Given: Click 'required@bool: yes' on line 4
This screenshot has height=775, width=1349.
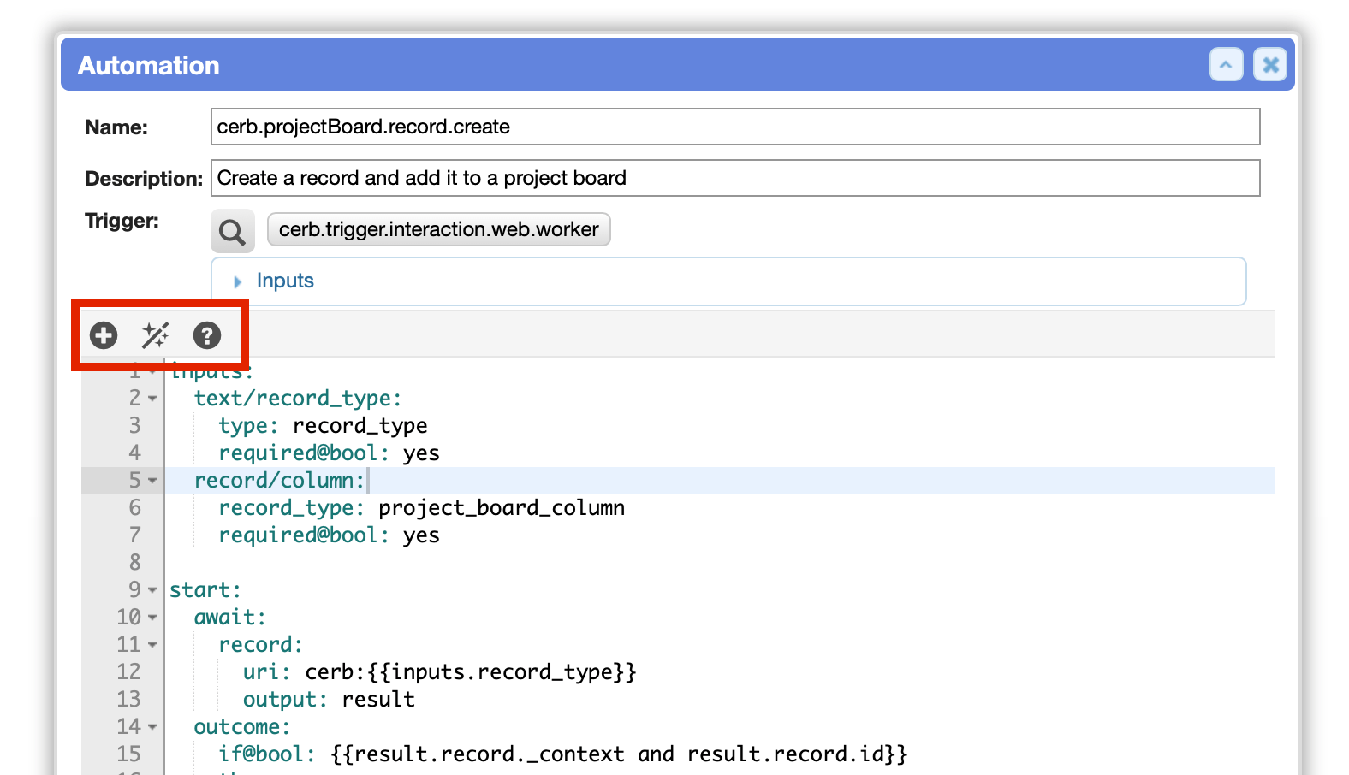Looking at the screenshot, I should pos(329,453).
